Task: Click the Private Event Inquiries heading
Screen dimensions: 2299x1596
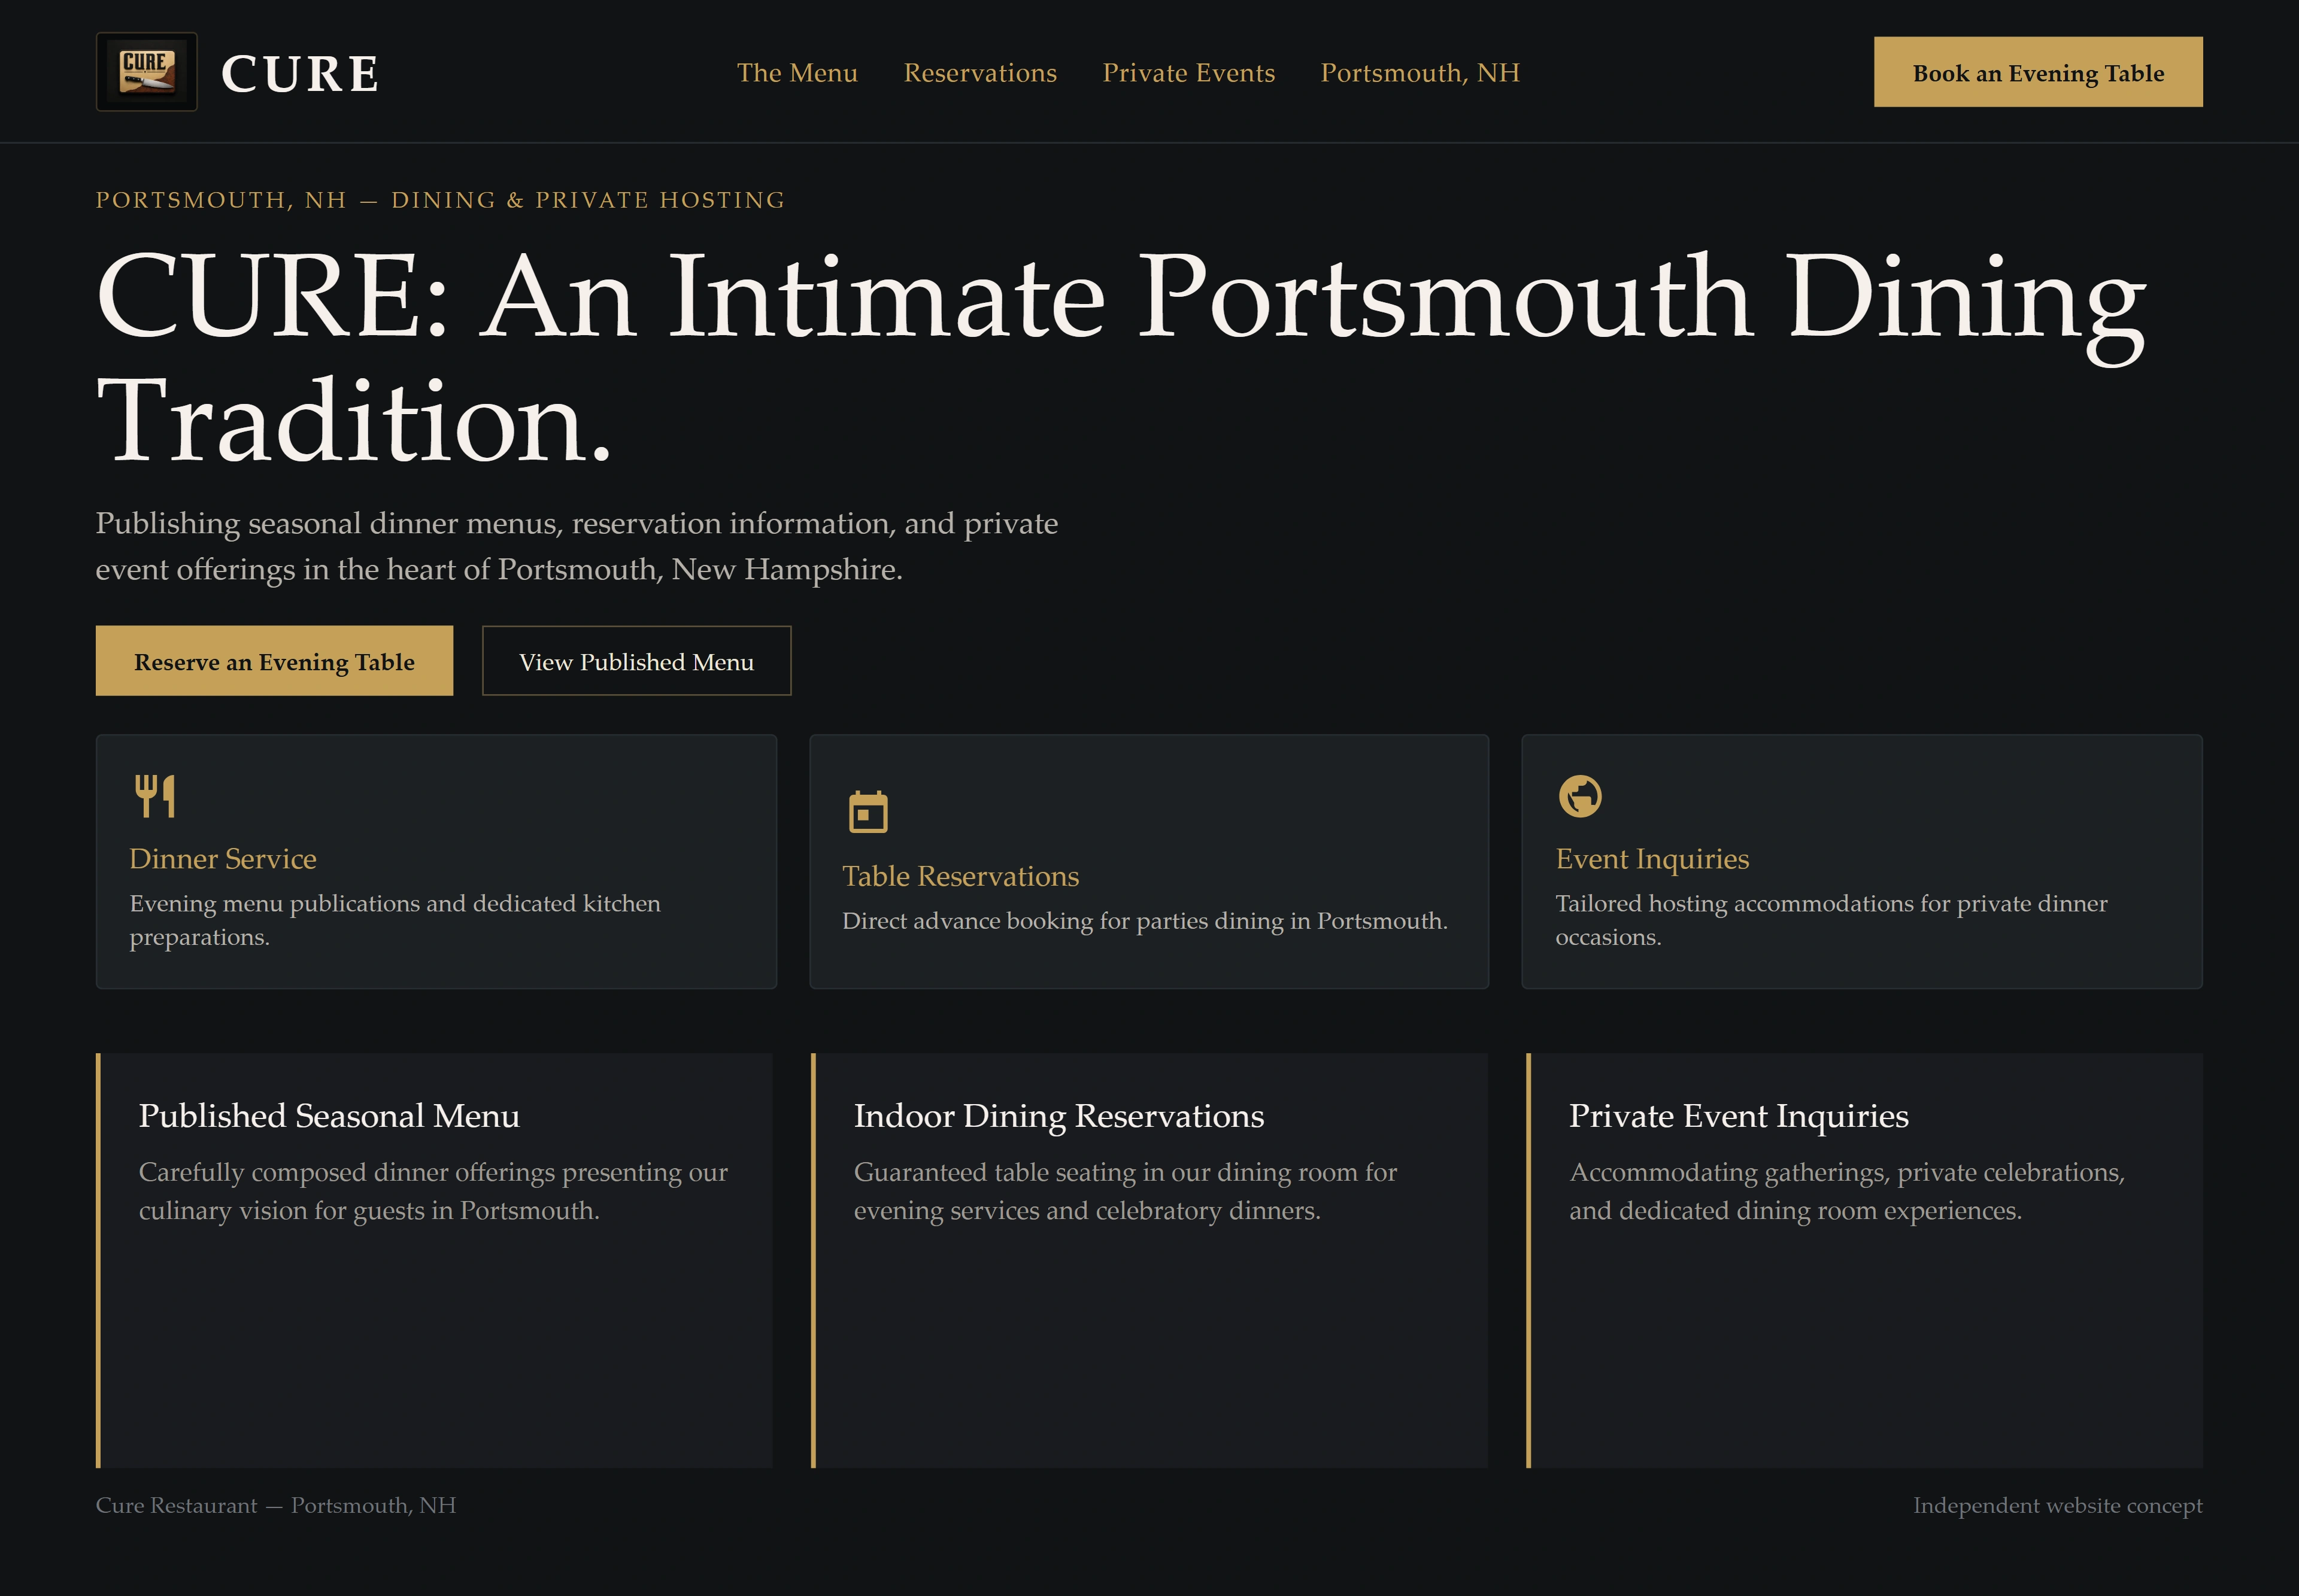Action: coord(1738,1116)
